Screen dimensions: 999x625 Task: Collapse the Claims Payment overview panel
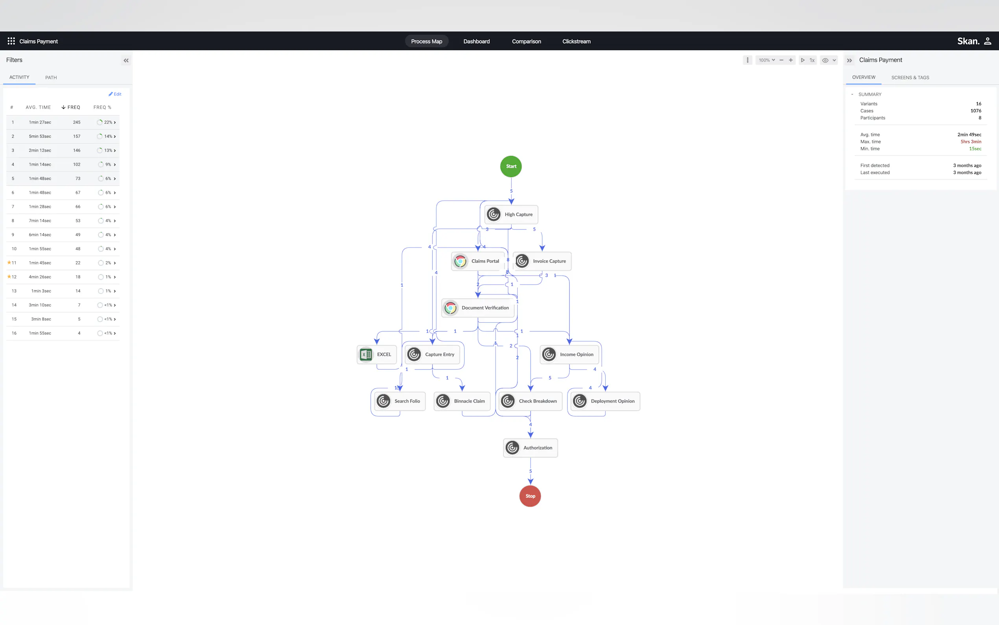click(849, 61)
